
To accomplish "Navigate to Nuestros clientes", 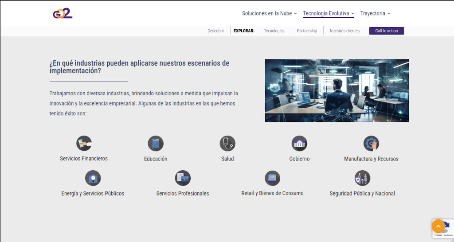I will click(344, 31).
